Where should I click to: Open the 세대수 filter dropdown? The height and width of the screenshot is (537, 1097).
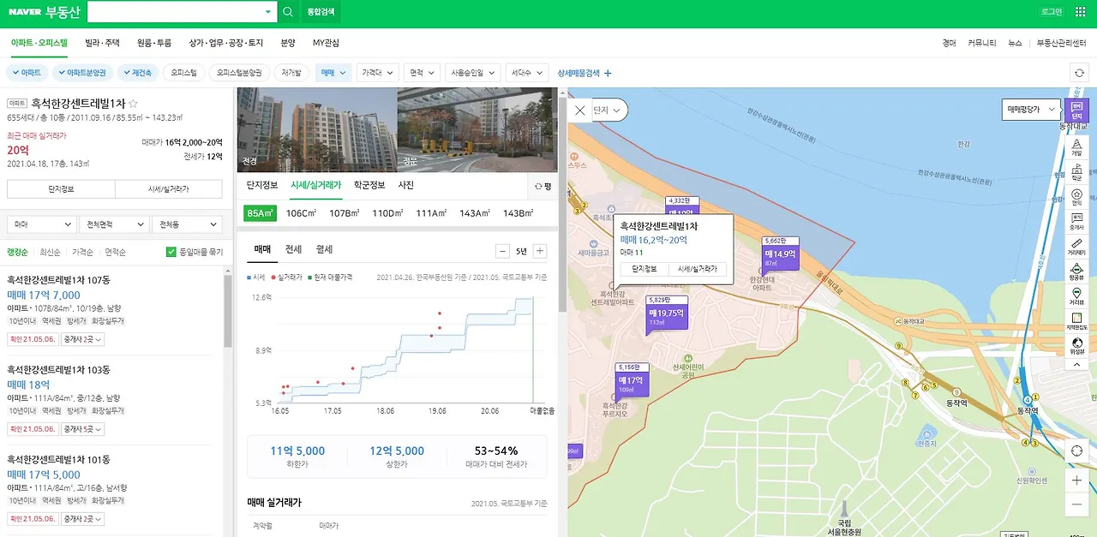pos(526,73)
